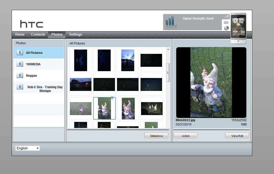Start the Slideshow

(156, 136)
